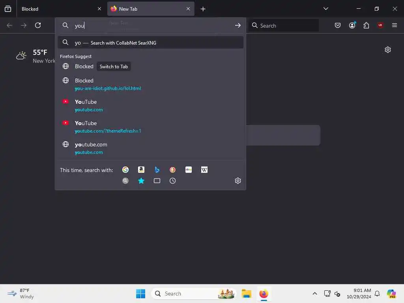Search this time with Bing
The width and height of the screenshot is (404, 303).
click(x=157, y=170)
